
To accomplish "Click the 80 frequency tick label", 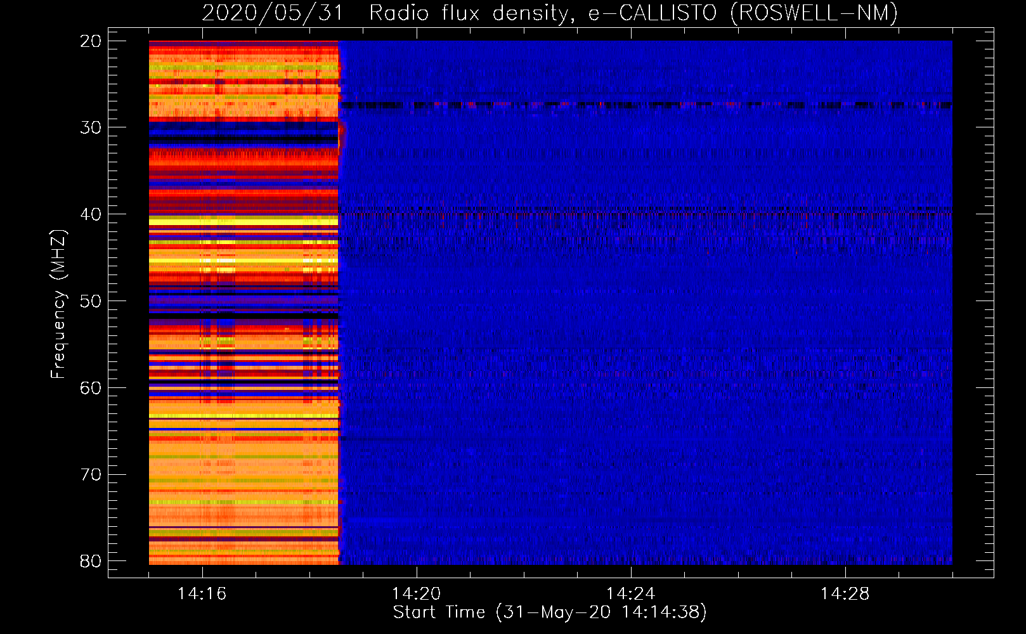I will 91,561.
